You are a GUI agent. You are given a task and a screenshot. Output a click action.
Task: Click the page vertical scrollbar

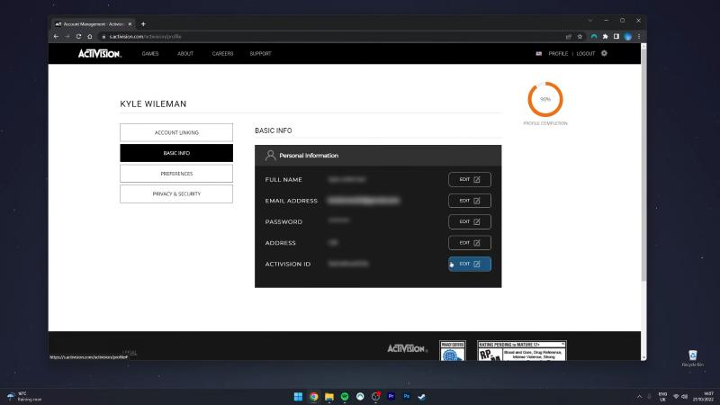coord(643,163)
